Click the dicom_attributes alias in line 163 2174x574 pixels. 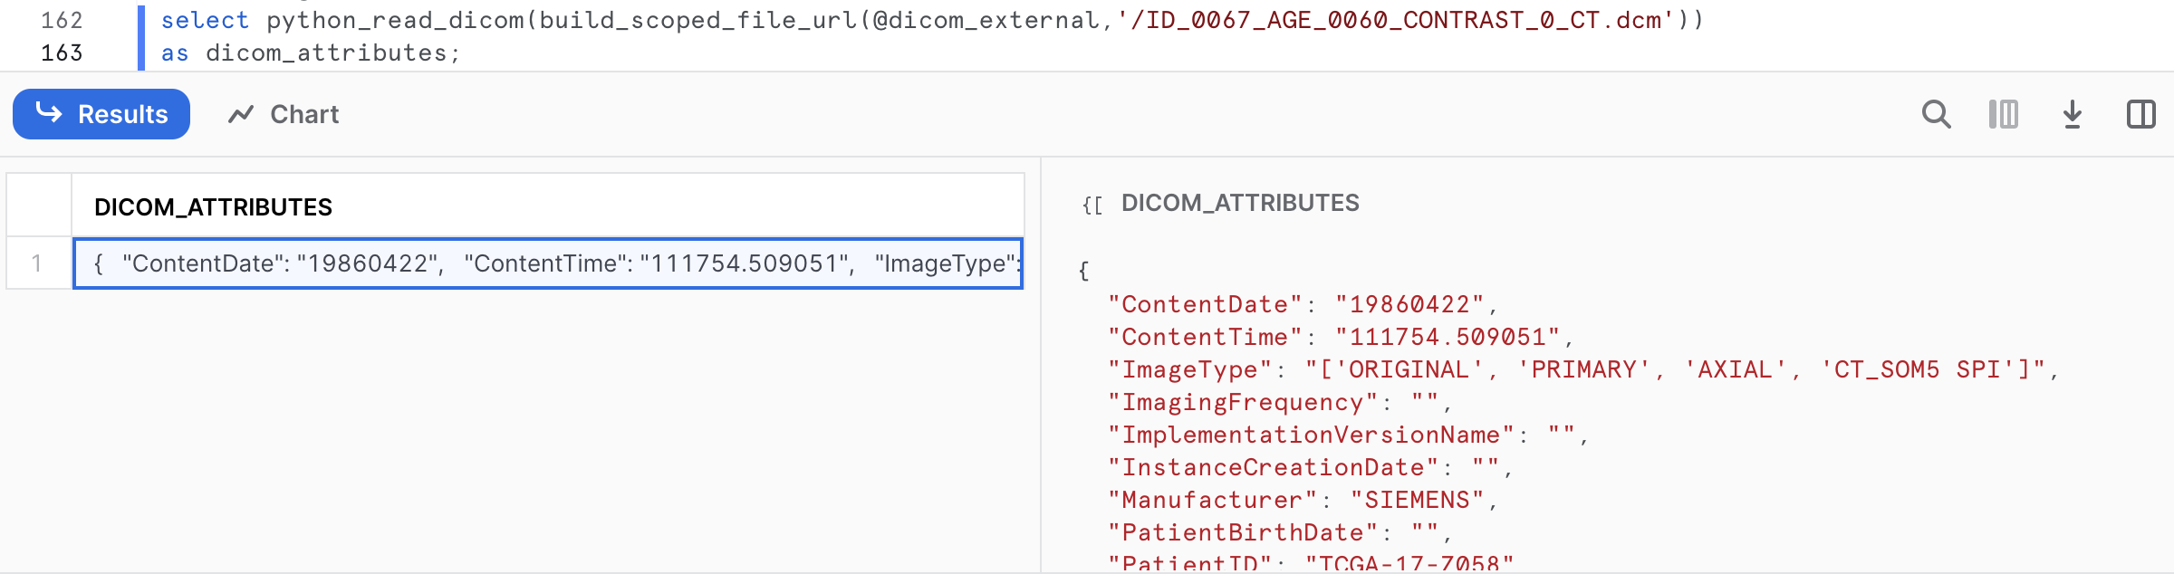coord(326,53)
